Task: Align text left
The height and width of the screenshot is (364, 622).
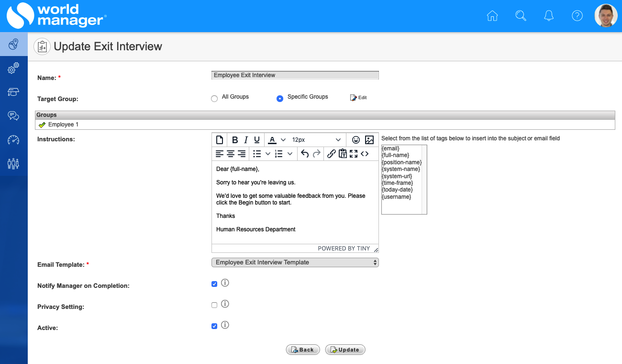Action: click(x=220, y=154)
